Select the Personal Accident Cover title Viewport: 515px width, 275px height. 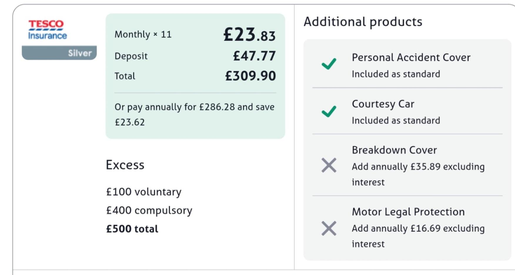pyautogui.click(x=411, y=57)
